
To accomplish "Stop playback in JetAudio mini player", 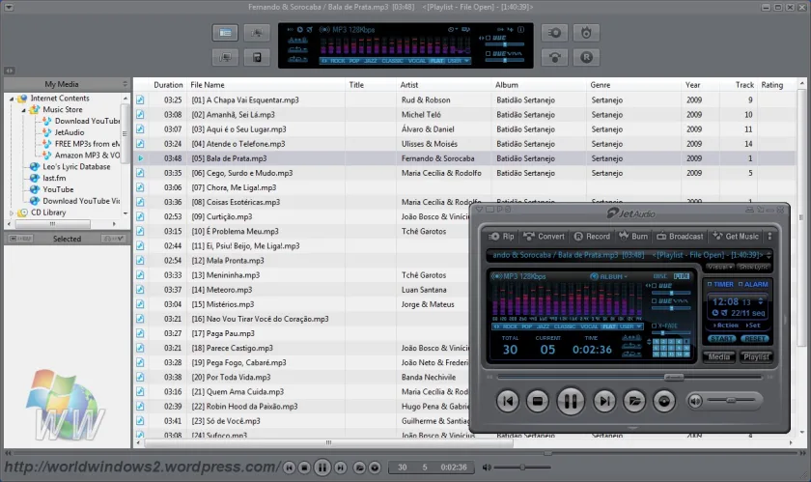I will click(x=538, y=401).
